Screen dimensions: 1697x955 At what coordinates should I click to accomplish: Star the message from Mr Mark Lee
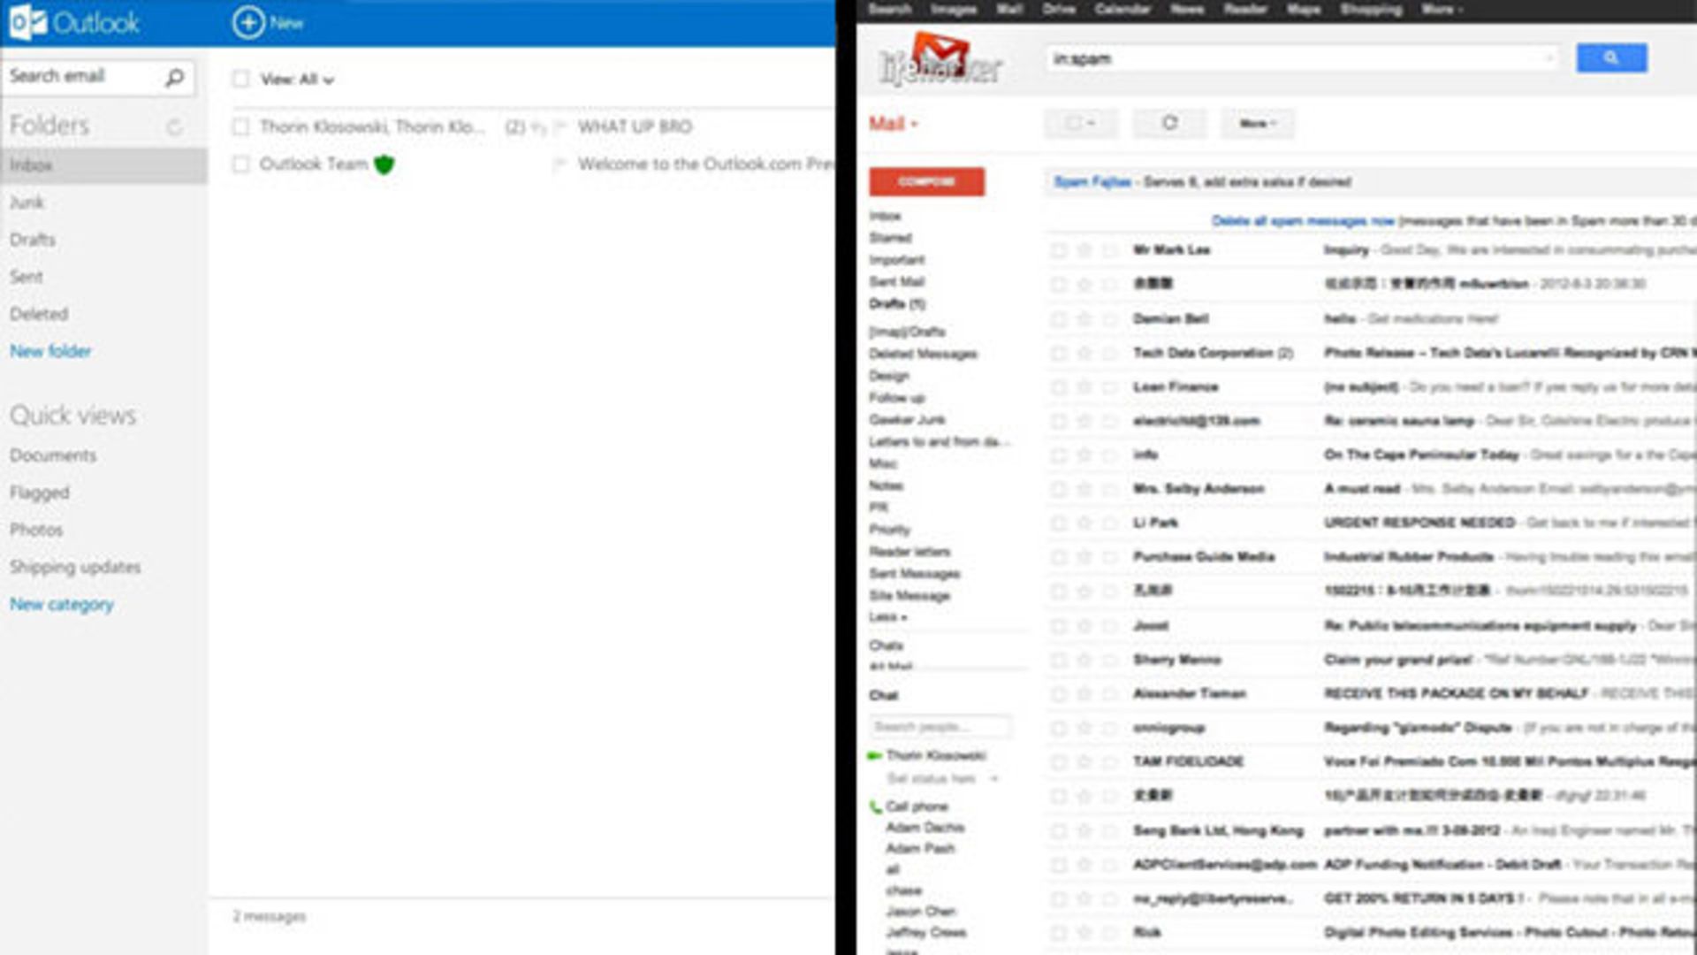pos(1085,251)
